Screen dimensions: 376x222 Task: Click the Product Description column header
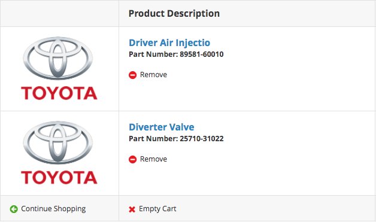[x=174, y=14]
